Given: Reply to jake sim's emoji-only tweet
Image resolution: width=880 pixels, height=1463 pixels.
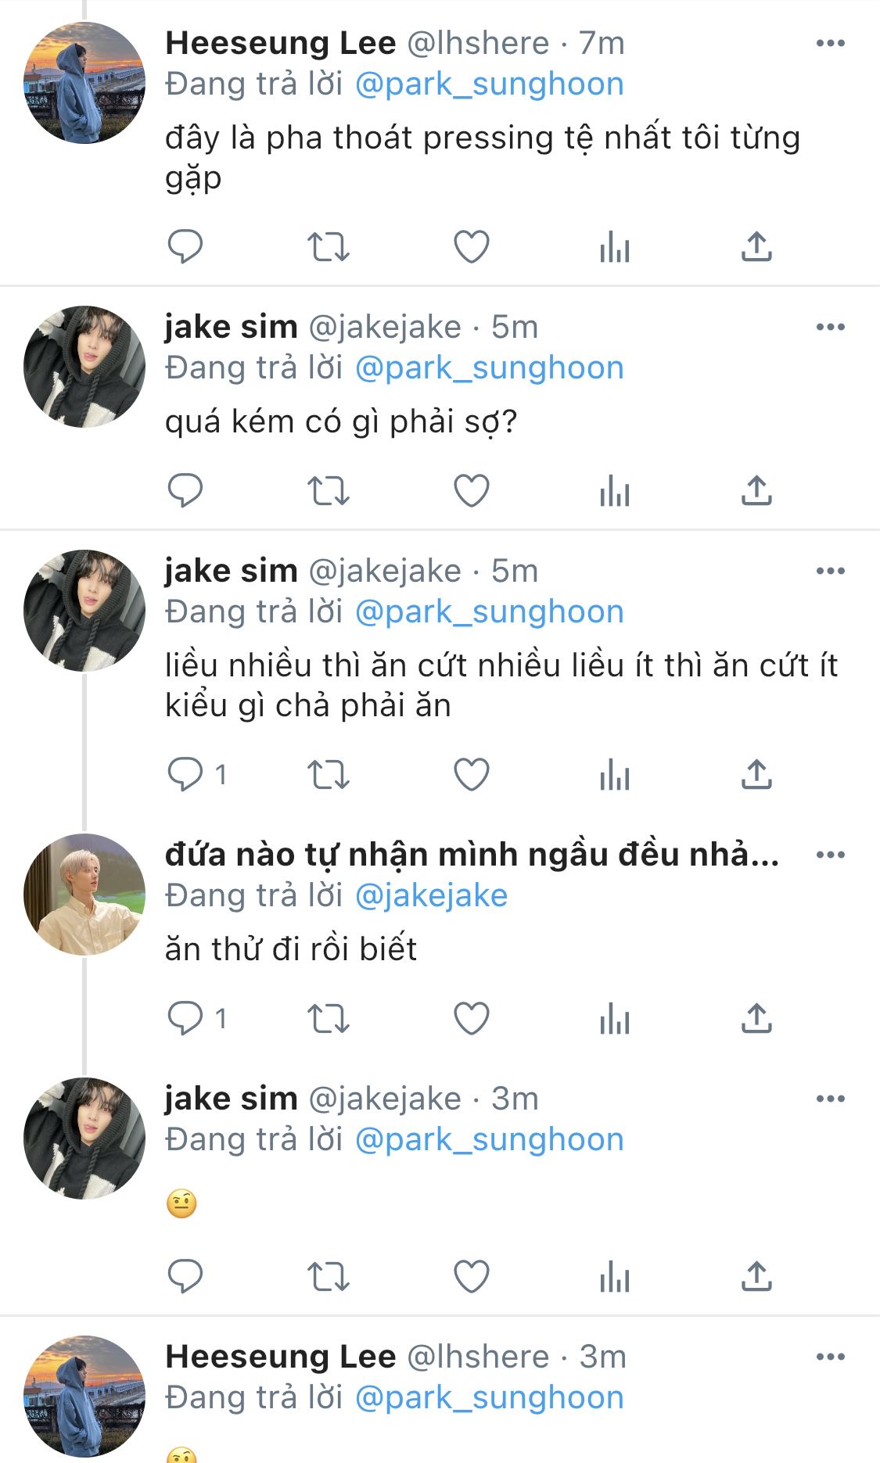Looking at the screenshot, I should 185,1277.
